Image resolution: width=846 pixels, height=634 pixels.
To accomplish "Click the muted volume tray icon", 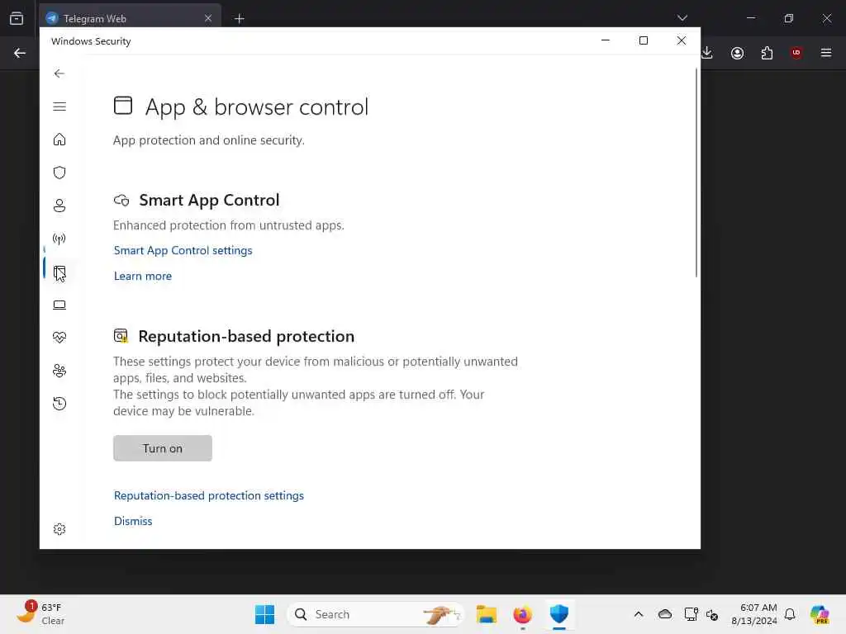I will pyautogui.click(x=712, y=614).
